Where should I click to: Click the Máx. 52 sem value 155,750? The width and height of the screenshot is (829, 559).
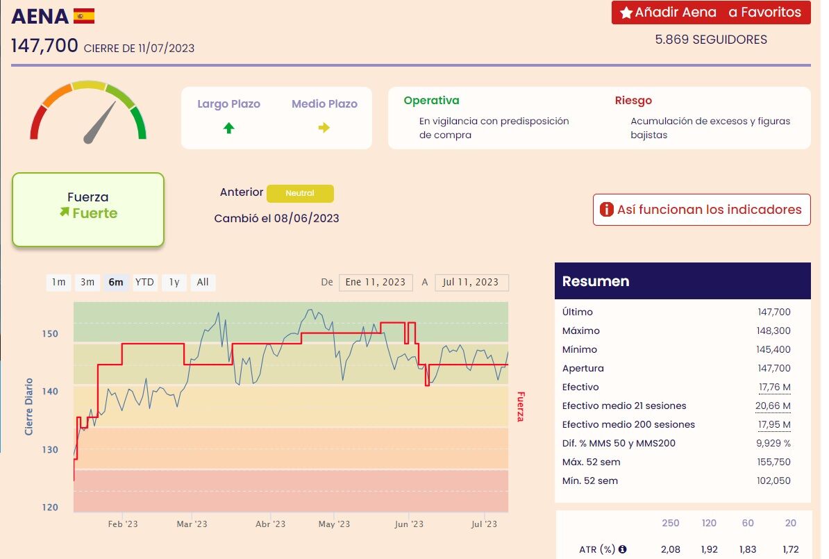(774, 462)
